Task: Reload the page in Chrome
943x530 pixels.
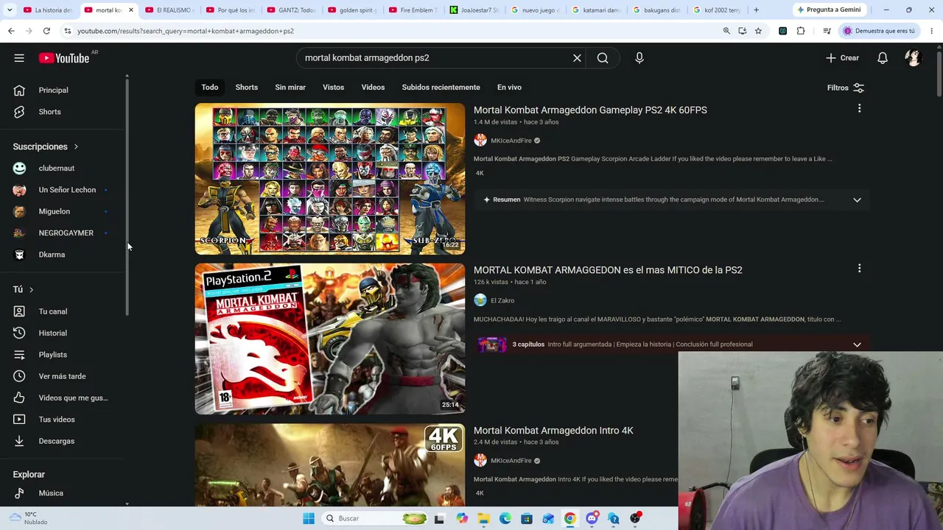Action: pyautogui.click(x=46, y=31)
